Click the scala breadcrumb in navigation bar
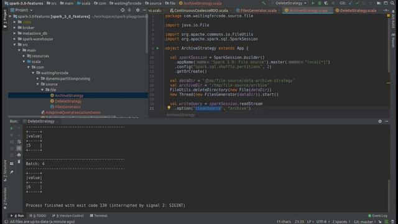 coord(84,3)
